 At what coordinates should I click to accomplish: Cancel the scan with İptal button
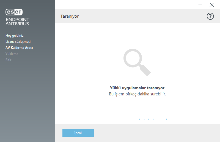78,133
